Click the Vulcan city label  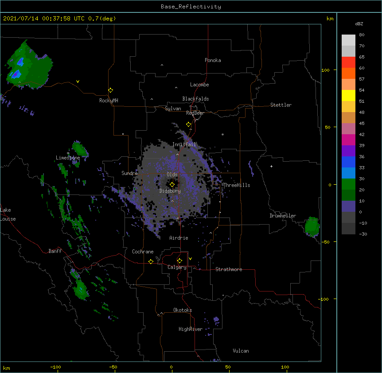click(241, 351)
